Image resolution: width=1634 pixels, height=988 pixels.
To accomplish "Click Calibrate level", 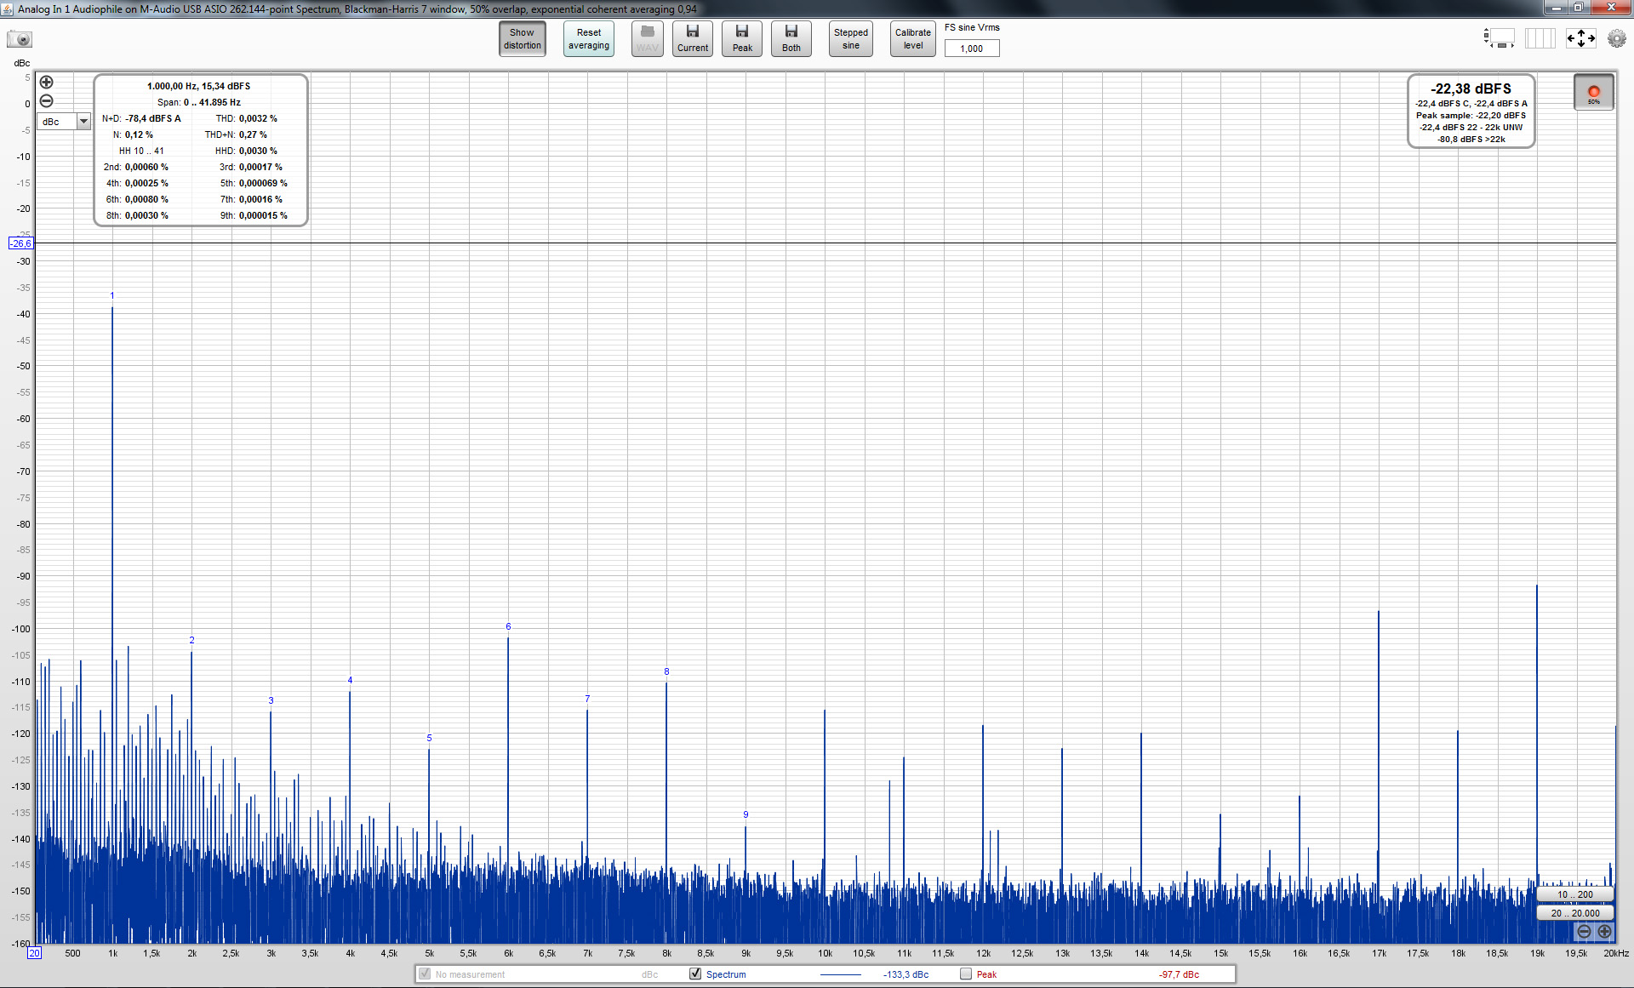I will pos(913,39).
